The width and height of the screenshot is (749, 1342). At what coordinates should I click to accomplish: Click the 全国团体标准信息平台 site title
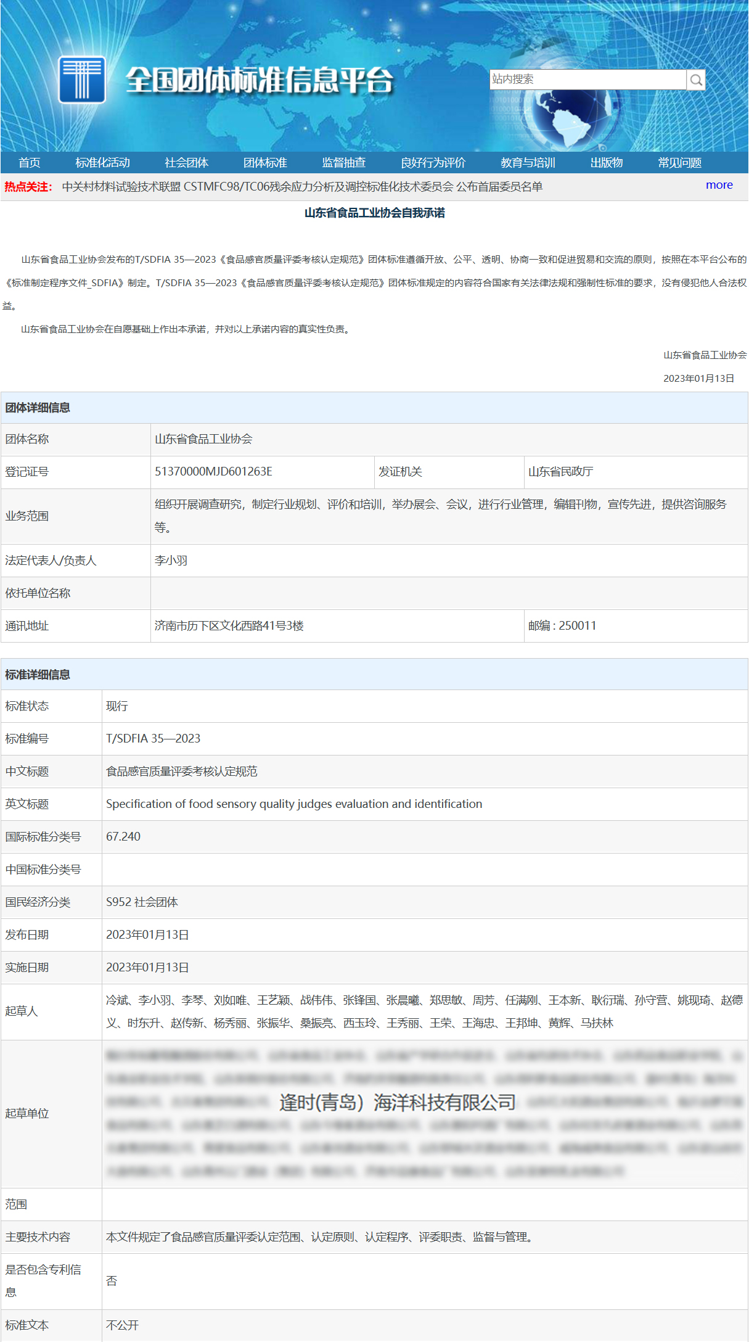(260, 80)
